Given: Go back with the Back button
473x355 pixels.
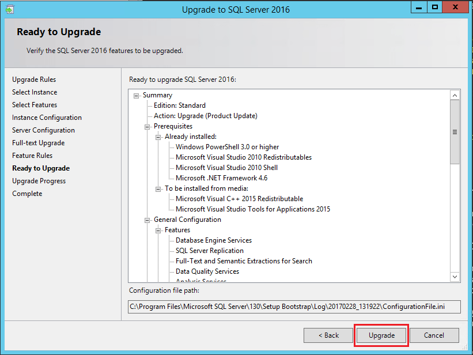Looking at the screenshot, I should [328, 335].
